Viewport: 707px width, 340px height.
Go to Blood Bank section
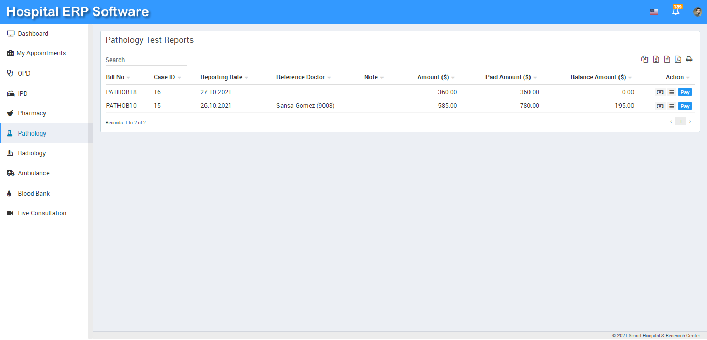(34, 194)
